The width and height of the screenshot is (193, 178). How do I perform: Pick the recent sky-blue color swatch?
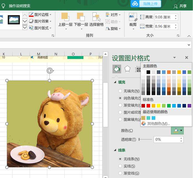click(x=153, y=118)
